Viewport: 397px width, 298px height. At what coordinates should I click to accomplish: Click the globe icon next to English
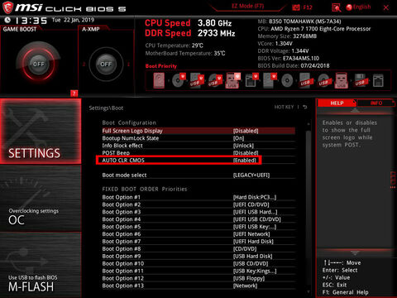(x=349, y=7)
